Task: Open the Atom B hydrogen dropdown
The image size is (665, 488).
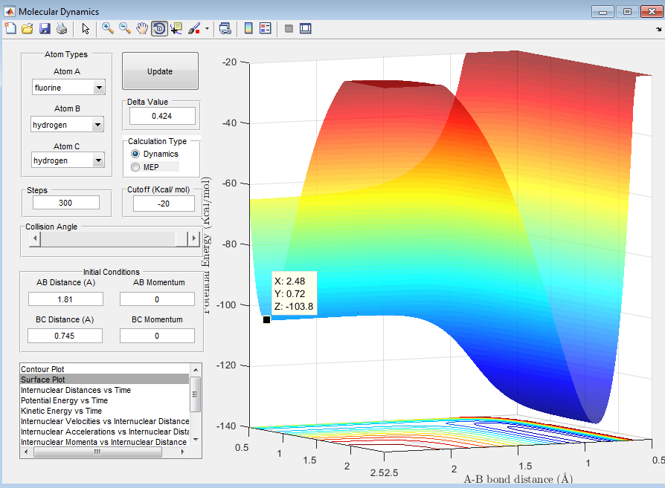Action: [67, 125]
